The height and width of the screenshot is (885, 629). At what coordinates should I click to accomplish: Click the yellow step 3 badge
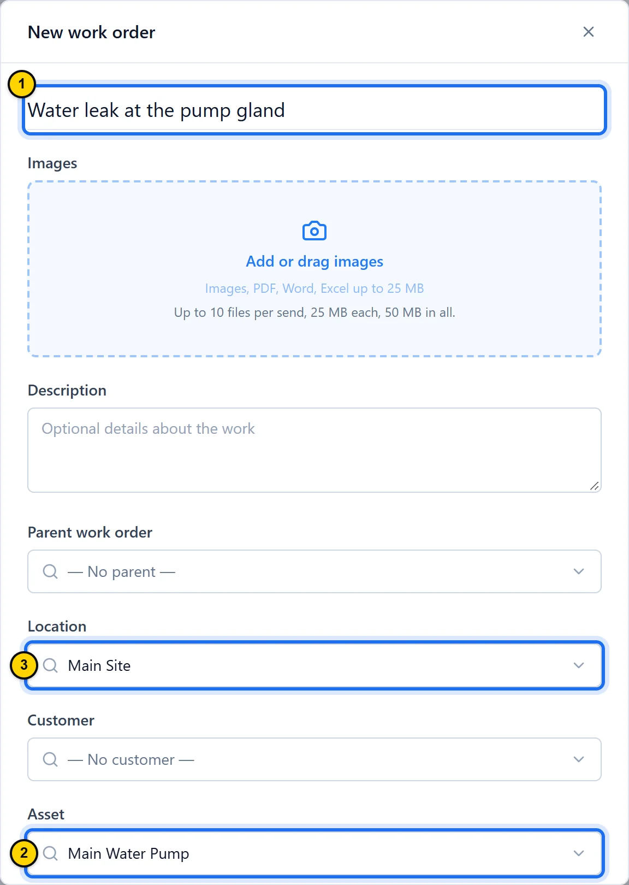click(x=24, y=665)
